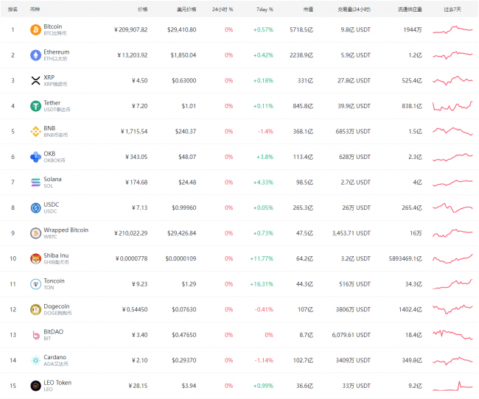Open the LEO Token name link
The image size is (479, 399).
point(57,383)
